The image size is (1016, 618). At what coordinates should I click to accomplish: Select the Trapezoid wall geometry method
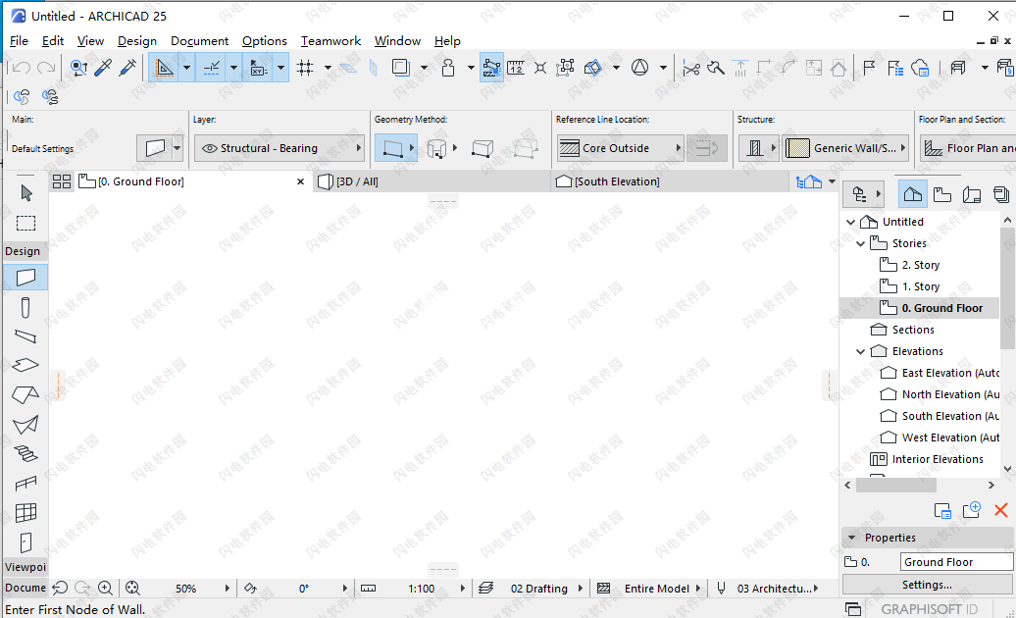point(483,148)
